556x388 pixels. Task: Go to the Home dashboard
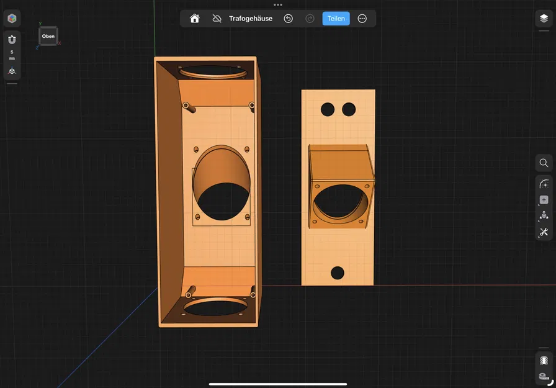point(194,19)
